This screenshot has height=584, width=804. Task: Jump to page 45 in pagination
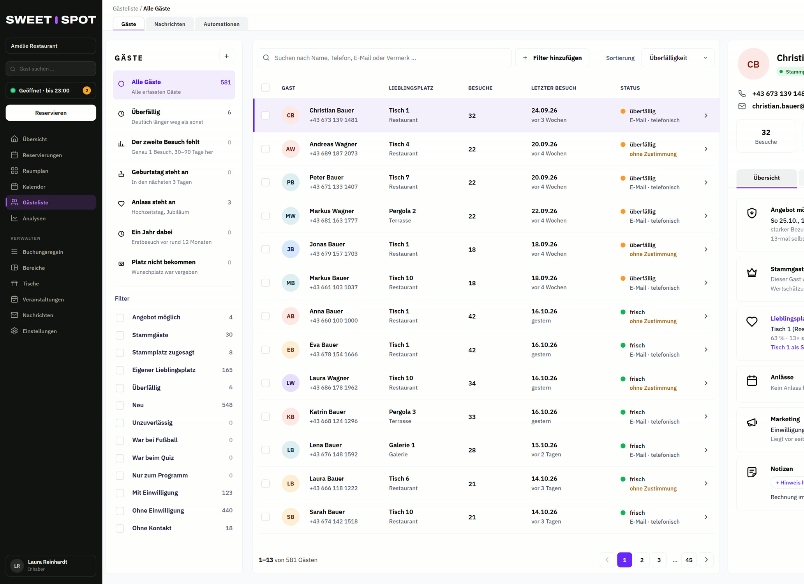(x=689, y=560)
